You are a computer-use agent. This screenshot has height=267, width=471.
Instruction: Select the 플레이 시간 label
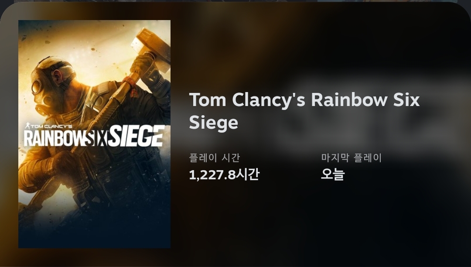coord(215,157)
